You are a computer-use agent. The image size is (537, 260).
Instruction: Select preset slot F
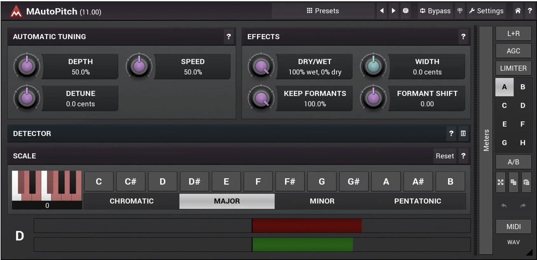click(523, 124)
